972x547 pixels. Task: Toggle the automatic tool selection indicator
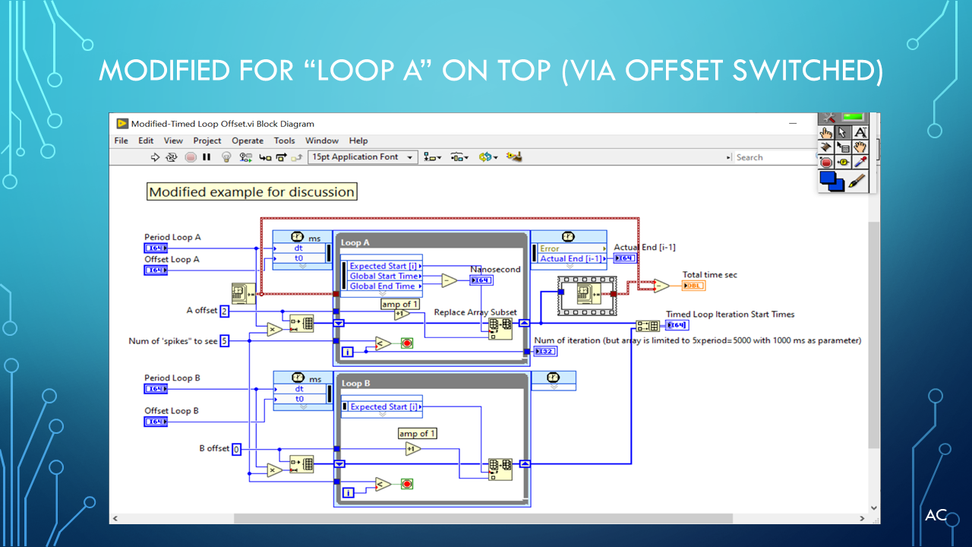(x=853, y=118)
